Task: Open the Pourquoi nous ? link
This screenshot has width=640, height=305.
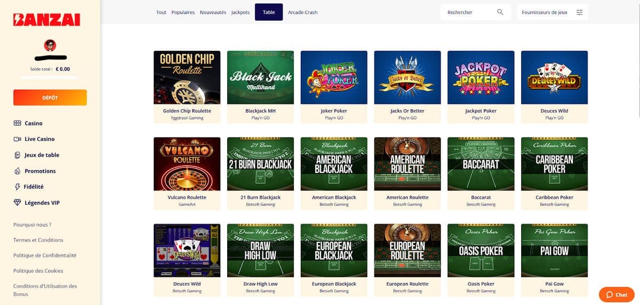Action: (x=33, y=225)
